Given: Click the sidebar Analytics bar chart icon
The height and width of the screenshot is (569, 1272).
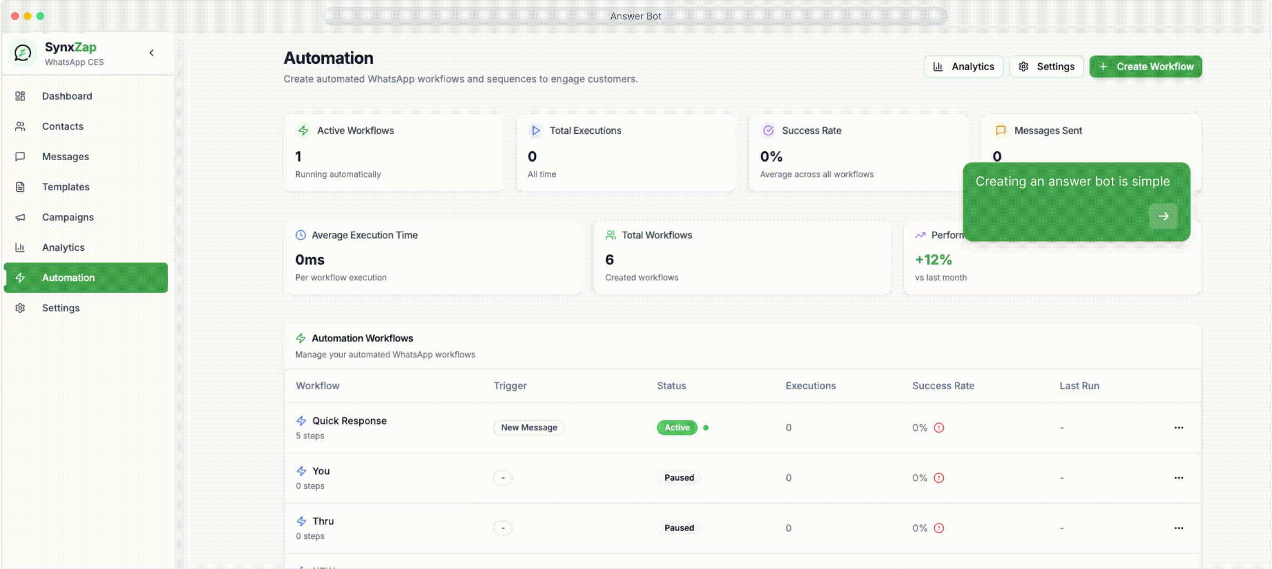Looking at the screenshot, I should tap(20, 248).
